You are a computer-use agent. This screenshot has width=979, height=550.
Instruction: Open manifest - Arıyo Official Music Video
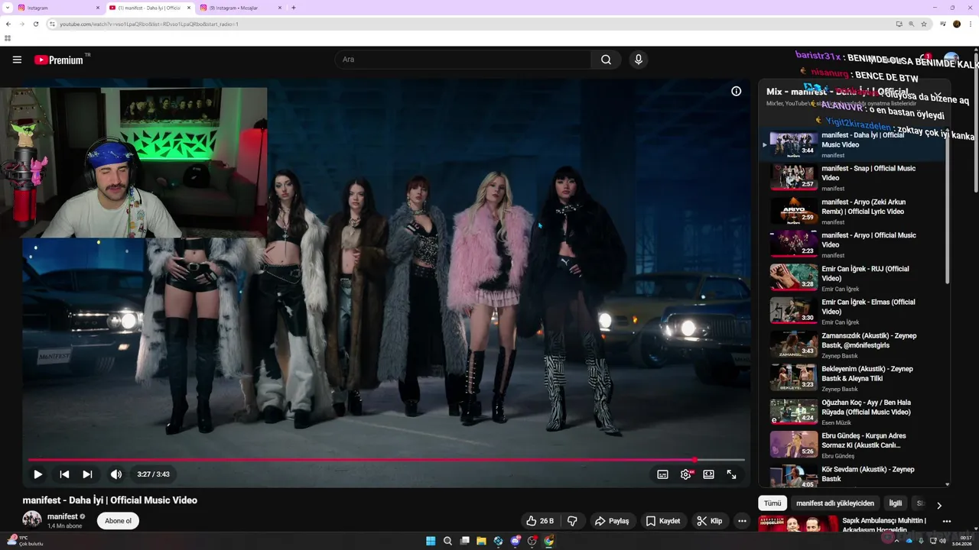(x=854, y=244)
